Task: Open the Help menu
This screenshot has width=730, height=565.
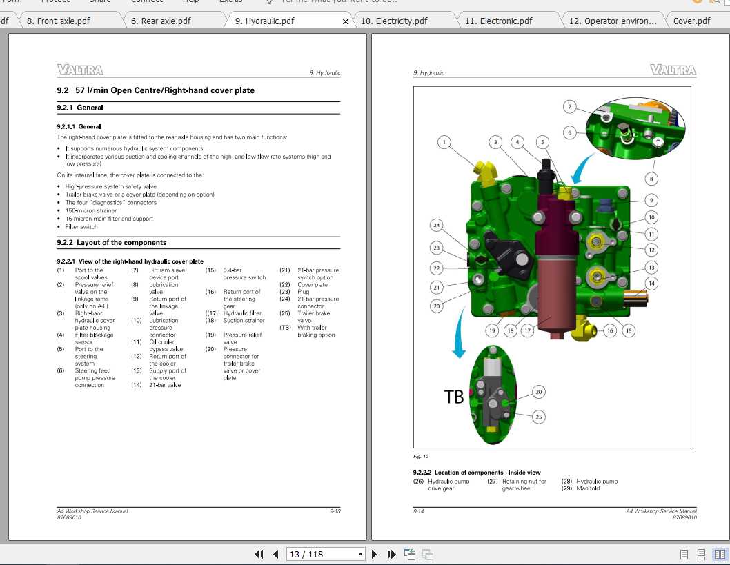Action: [x=190, y=1]
